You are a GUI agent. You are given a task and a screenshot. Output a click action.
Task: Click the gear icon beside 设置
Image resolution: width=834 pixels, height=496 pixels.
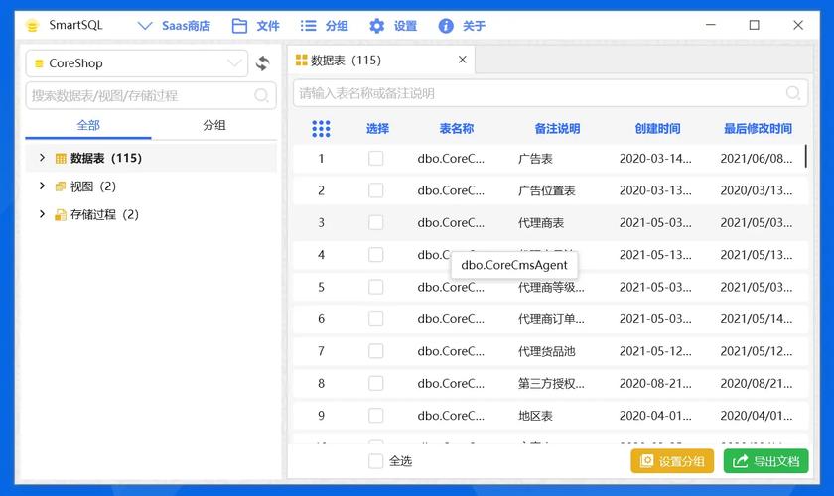click(376, 26)
